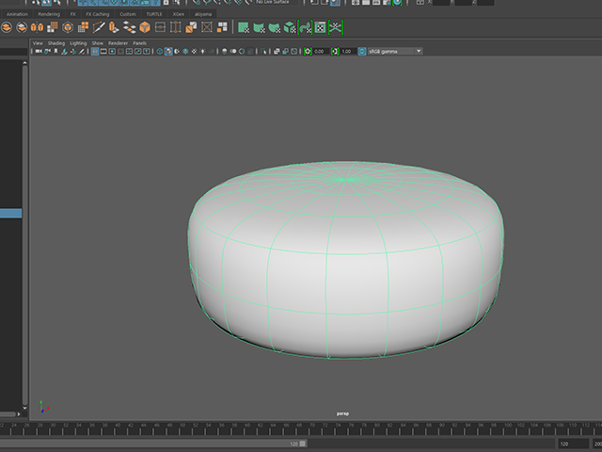Click the Mirror geometry shelf icon
The width and height of the screenshot is (602, 452).
(37, 27)
